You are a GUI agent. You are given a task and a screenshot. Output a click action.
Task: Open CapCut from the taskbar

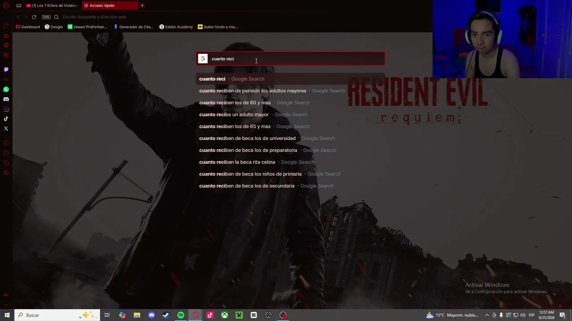coord(254,315)
